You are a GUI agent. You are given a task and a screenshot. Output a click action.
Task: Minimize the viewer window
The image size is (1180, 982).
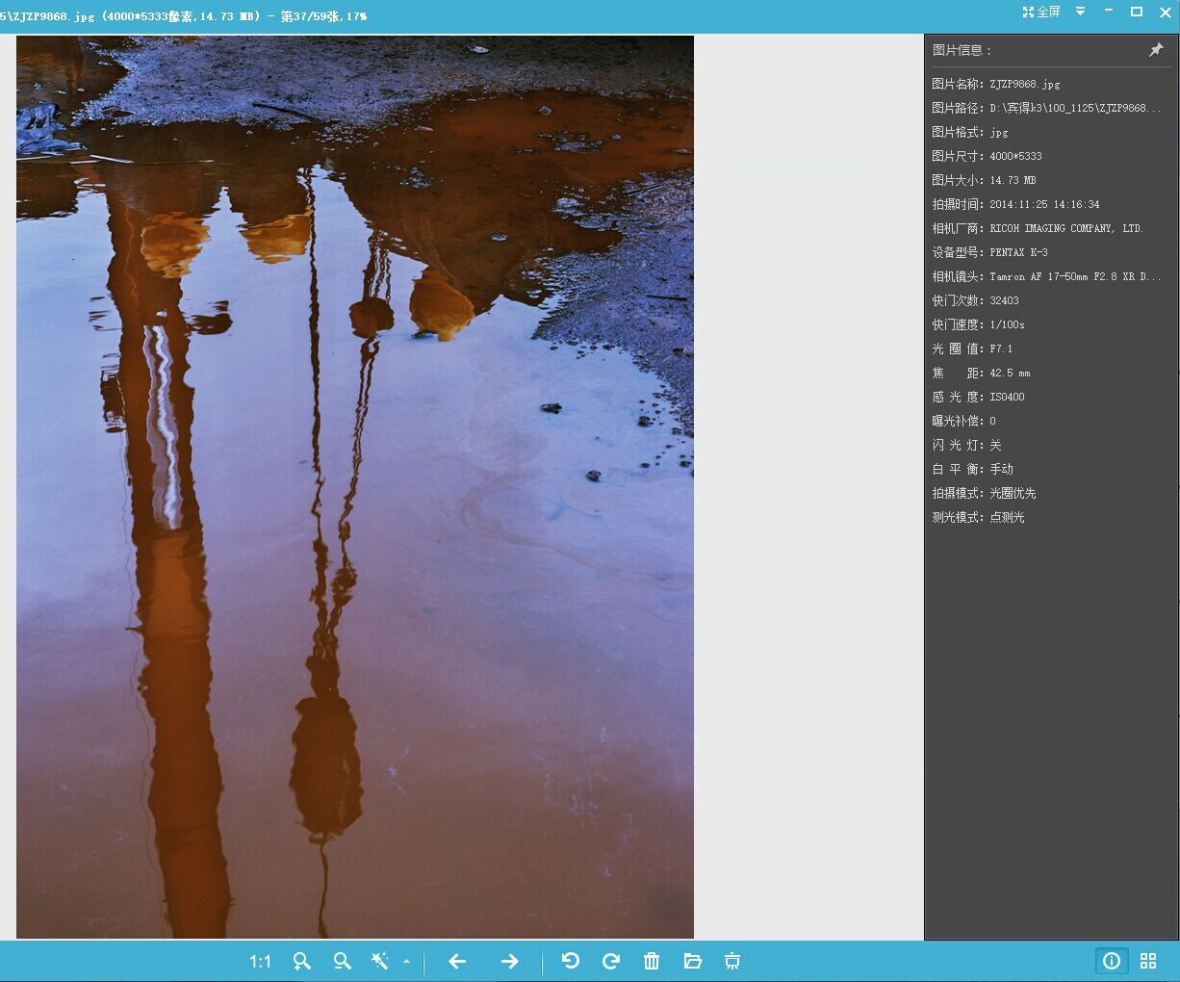1109,12
